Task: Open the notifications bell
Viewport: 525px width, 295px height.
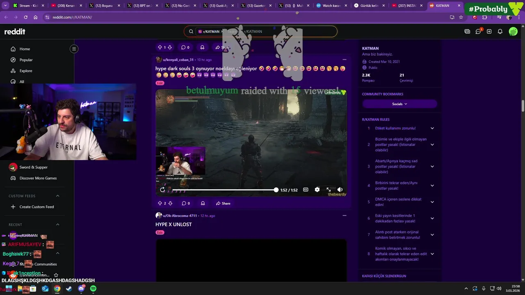Action: (500, 32)
